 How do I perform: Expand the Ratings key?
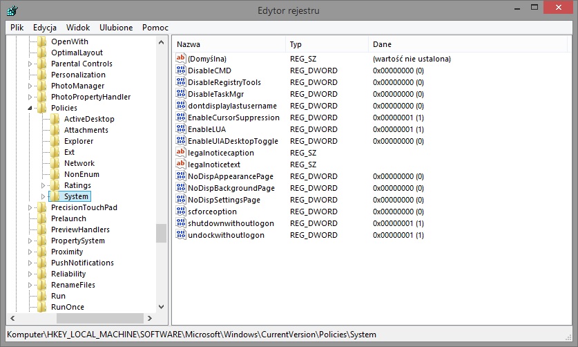click(x=43, y=185)
